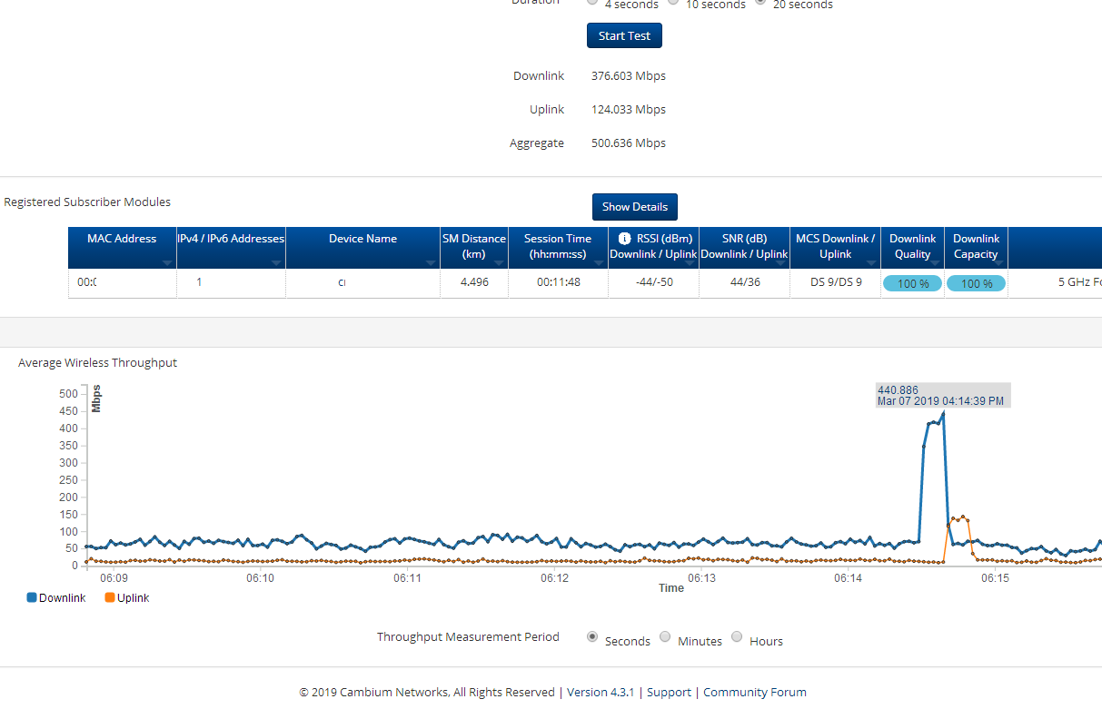Open the MAC Address column filter arrow
The width and height of the screenshot is (1102, 709).
[x=166, y=262]
